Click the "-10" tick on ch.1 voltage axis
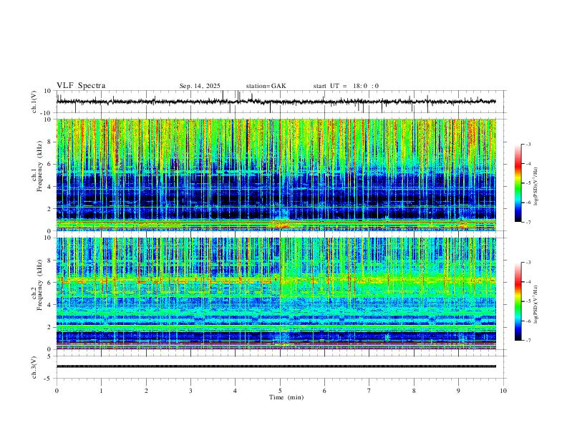The height and width of the screenshot is (438, 567). pos(47,113)
